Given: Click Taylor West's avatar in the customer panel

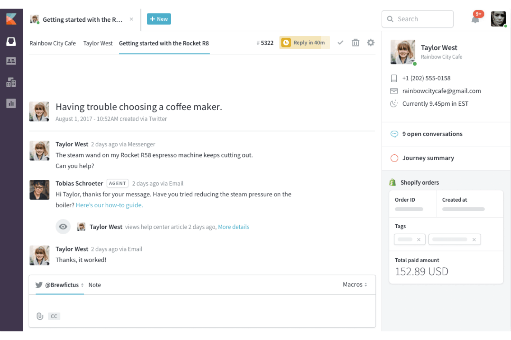Looking at the screenshot, I should (x=403, y=52).
